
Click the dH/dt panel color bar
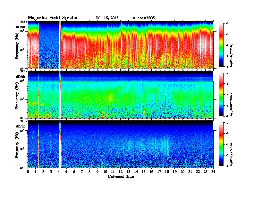221,45
